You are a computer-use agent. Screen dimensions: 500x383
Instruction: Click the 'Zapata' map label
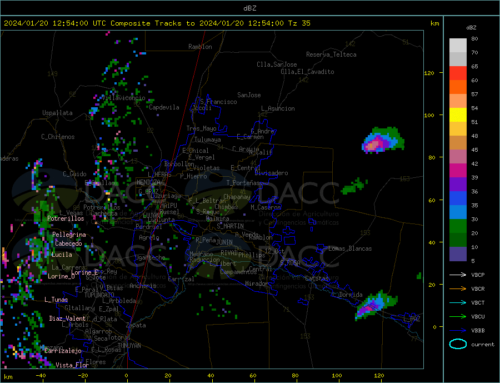point(136,326)
